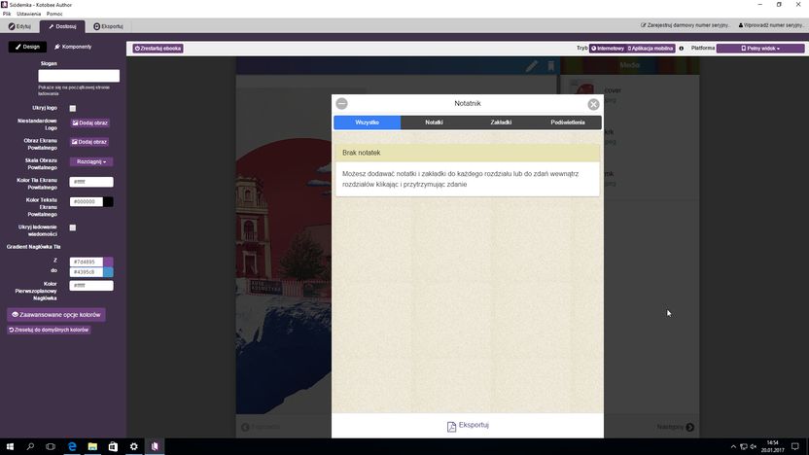The height and width of the screenshot is (455, 809).
Task: Click the pencil edit icon in the reader header
Action: (x=532, y=66)
